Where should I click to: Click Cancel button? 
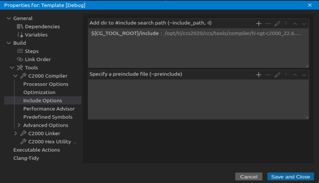[248, 177]
